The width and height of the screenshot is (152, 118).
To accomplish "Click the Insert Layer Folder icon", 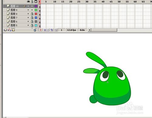I will pyautogui.click(x=13, y=30).
